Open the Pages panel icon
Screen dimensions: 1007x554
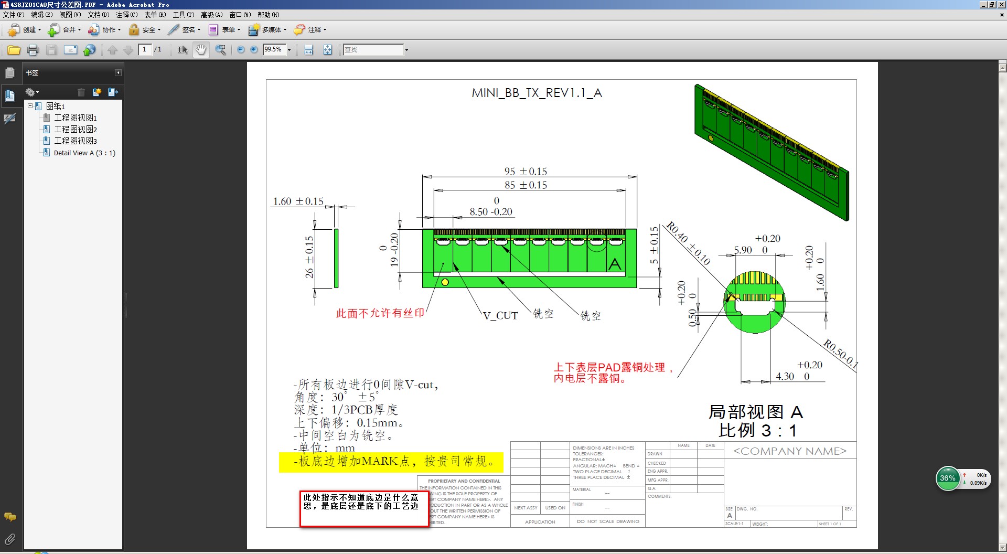pos(10,73)
